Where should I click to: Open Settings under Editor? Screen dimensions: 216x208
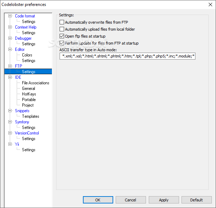[x=29, y=61]
